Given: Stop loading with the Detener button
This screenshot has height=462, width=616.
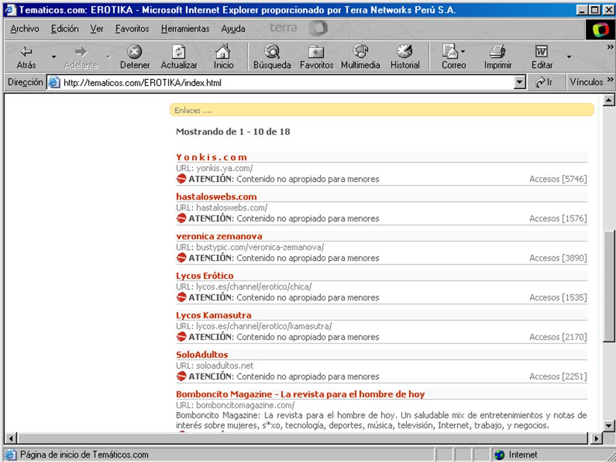Looking at the screenshot, I should (135, 57).
